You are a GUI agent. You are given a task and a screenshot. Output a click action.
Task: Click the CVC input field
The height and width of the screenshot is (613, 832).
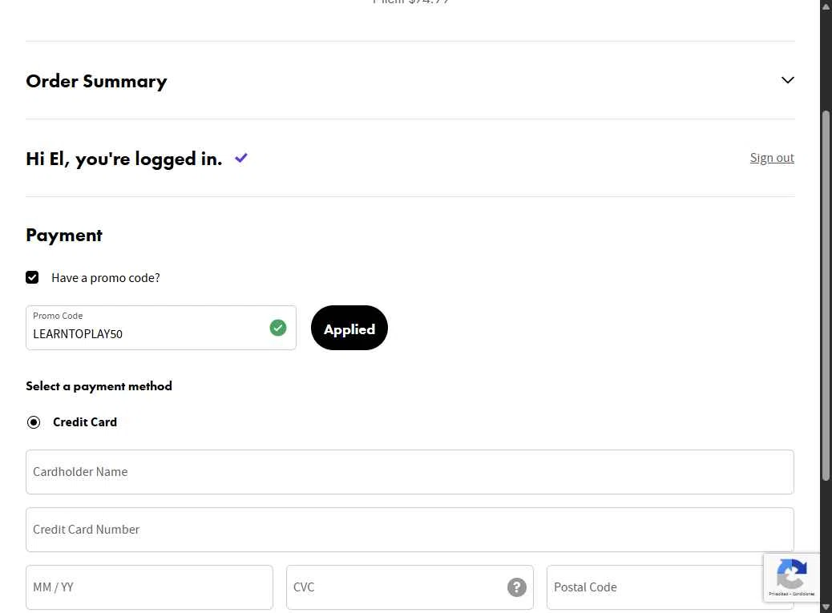point(410,587)
